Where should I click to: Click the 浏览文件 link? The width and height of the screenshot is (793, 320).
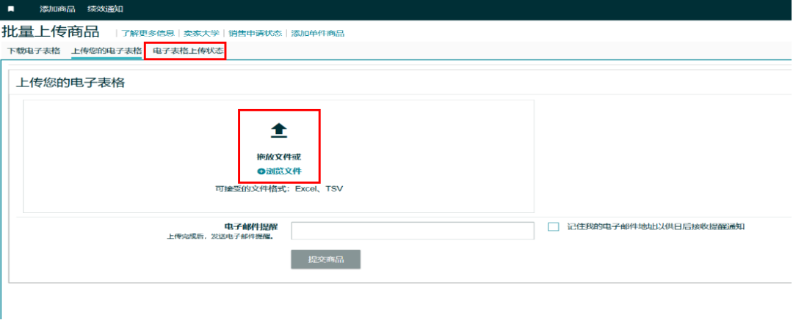tap(283, 171)
